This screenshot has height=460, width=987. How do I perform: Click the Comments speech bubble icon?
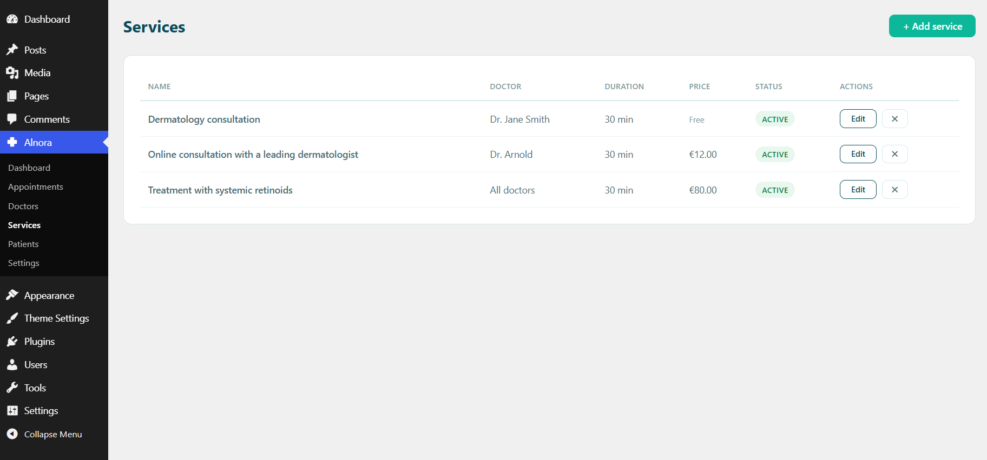(x=12, y=119)
